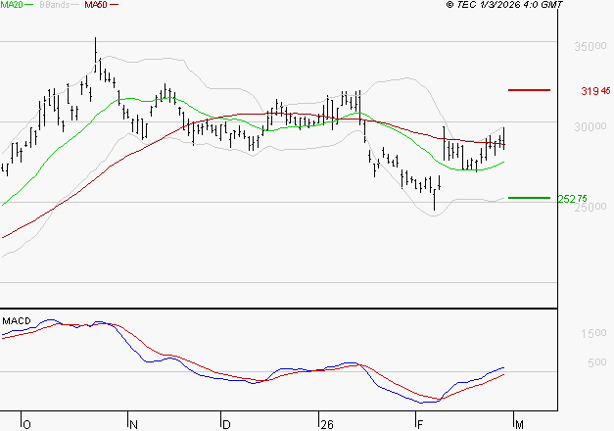Click the highest price bar spike in October
This screenshot has height=431, width=614.
click(x=96, y=55)
